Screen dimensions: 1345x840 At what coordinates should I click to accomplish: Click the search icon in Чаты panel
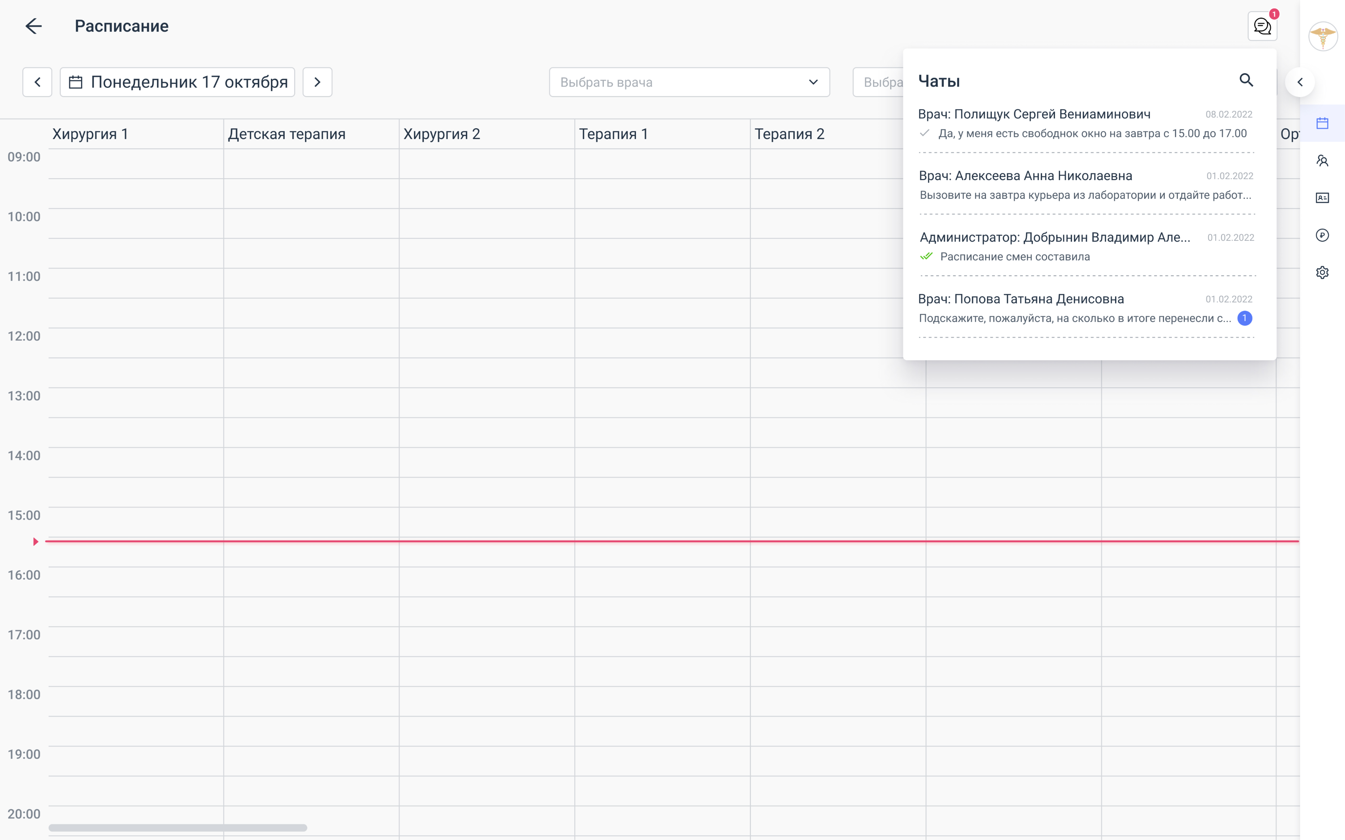click(1246, 80)
